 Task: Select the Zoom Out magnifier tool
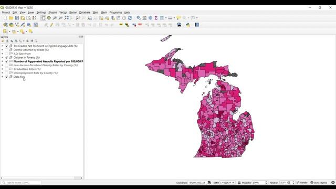click(60, 18)
